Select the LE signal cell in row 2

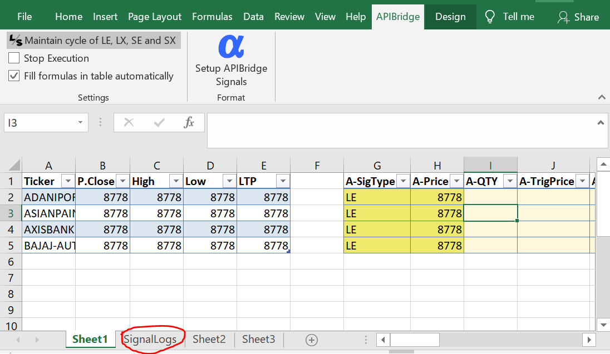tap(377, 197)
